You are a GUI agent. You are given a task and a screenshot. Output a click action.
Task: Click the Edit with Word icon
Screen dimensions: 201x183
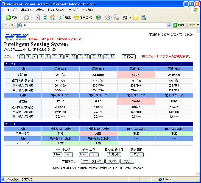point(125,18)
